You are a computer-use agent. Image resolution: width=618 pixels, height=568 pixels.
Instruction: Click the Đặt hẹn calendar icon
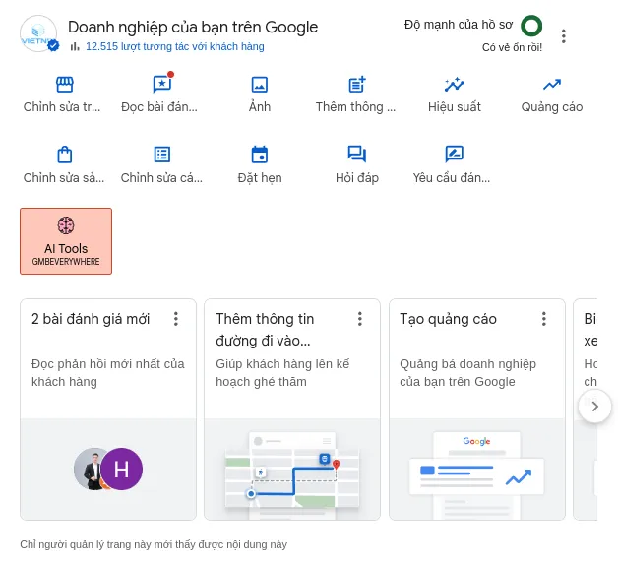tap(260, 155)
